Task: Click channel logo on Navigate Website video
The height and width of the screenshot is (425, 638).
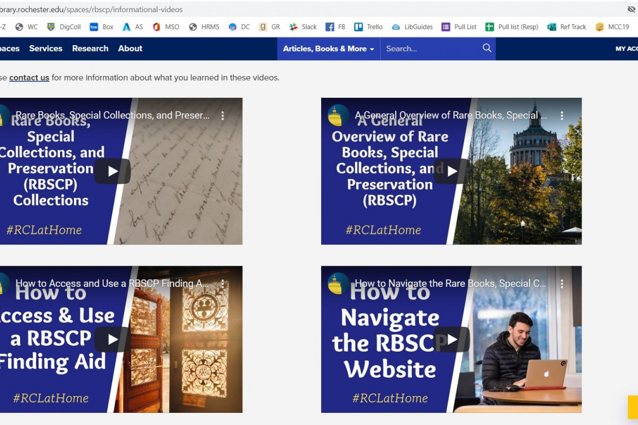Action: 338,284
